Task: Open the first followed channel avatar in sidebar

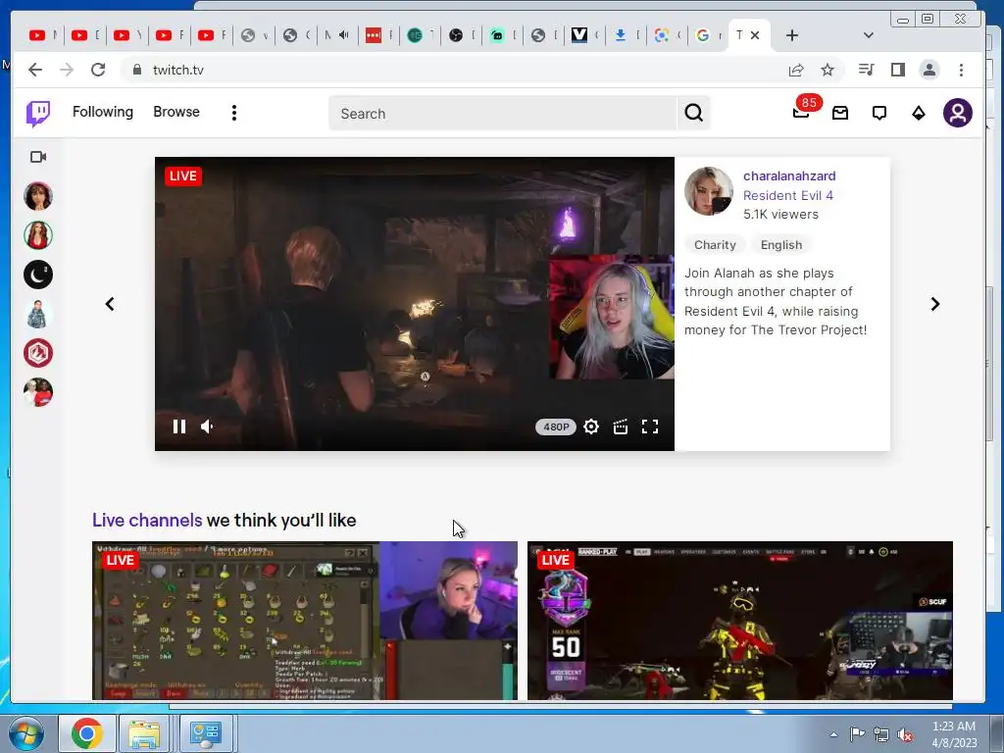Action: (x=38, y=196)
